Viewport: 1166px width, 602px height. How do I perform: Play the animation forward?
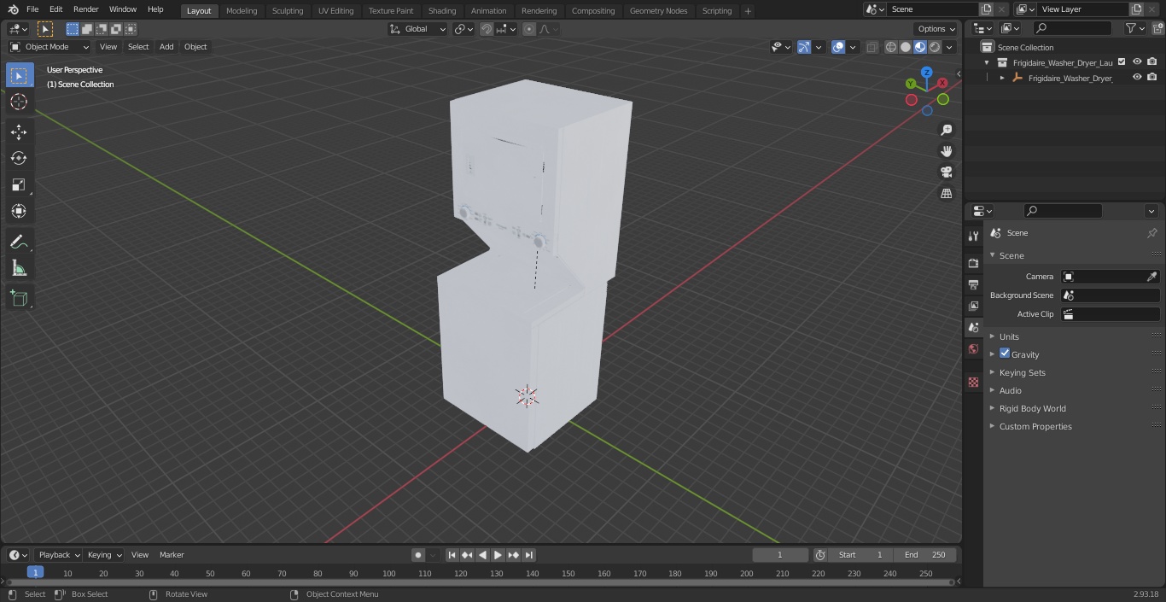coord(498,555)
